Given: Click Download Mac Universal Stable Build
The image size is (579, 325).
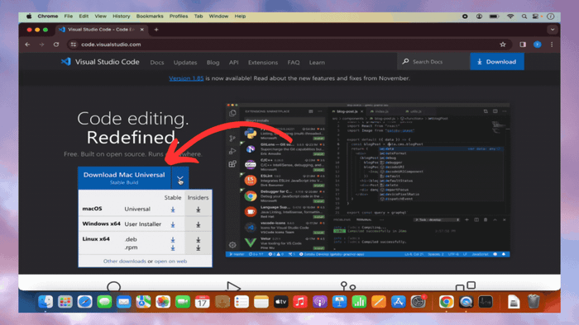Looking at the screenshot, I should [x=124, y=178].
